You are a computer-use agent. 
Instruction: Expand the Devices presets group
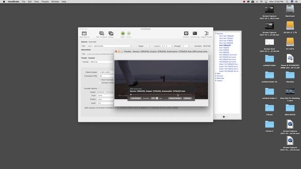tap(216, 76)
